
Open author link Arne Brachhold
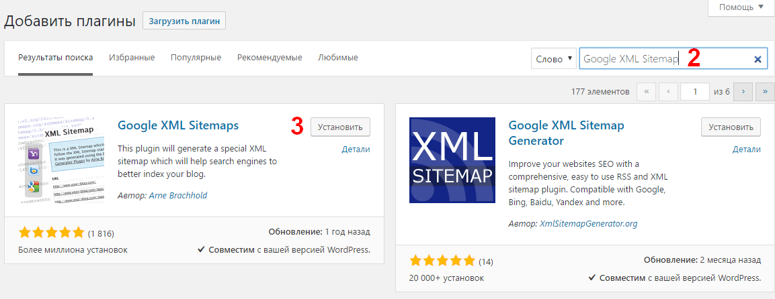coord(178,196)
